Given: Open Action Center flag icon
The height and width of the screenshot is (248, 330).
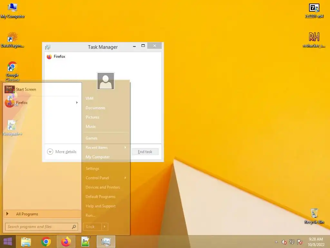Looking at the screenshot, I should tap(299, 242).
